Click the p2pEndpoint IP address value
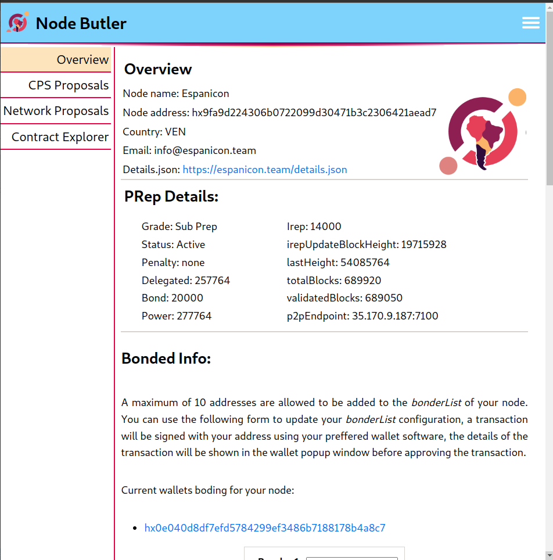 coord(395,316)
